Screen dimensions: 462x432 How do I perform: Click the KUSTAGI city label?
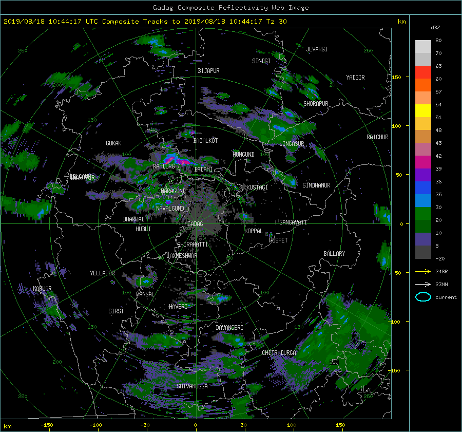click(257, 187)
